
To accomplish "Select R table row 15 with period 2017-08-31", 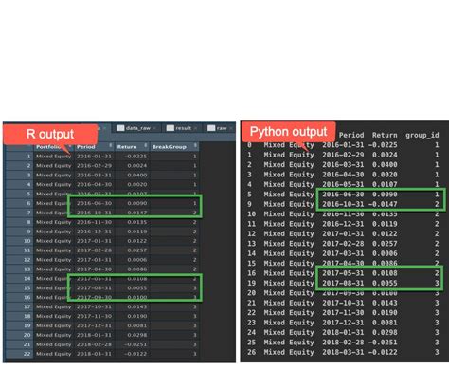I will [101, 288].
